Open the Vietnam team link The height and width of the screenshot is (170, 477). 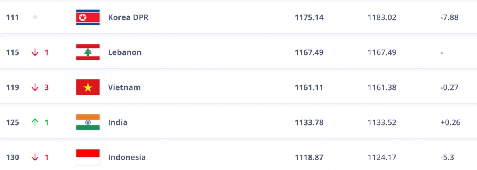point(124,87)
